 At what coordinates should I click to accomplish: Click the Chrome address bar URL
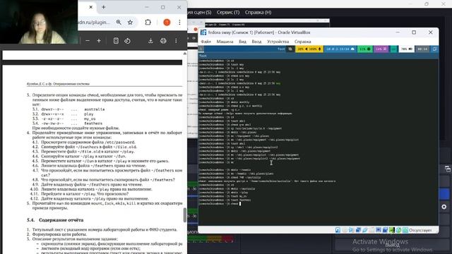point(94,22)
